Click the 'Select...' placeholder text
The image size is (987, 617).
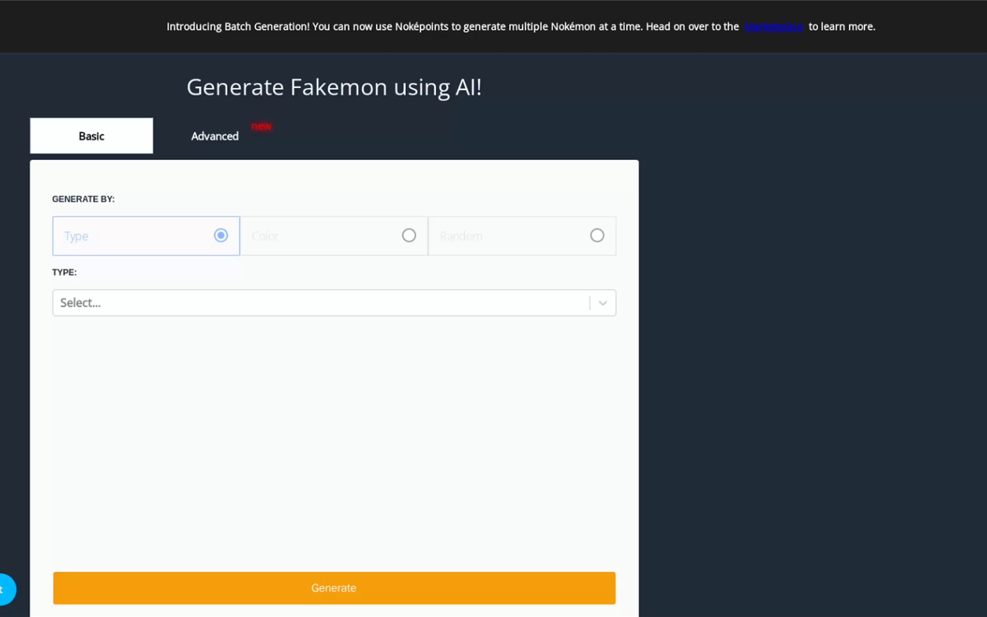(x=80, y=303)
